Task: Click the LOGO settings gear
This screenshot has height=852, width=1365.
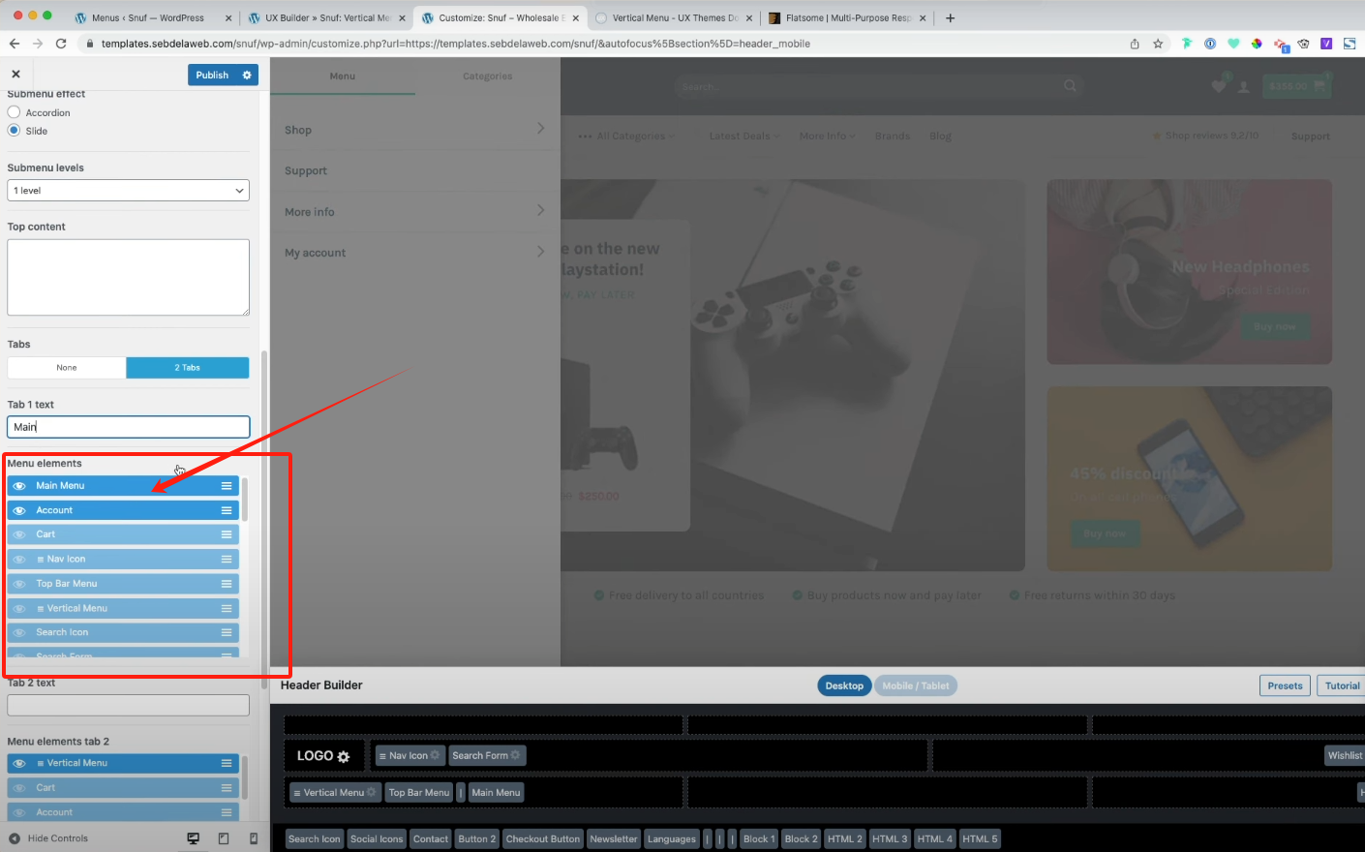Action: click(344, 757)
